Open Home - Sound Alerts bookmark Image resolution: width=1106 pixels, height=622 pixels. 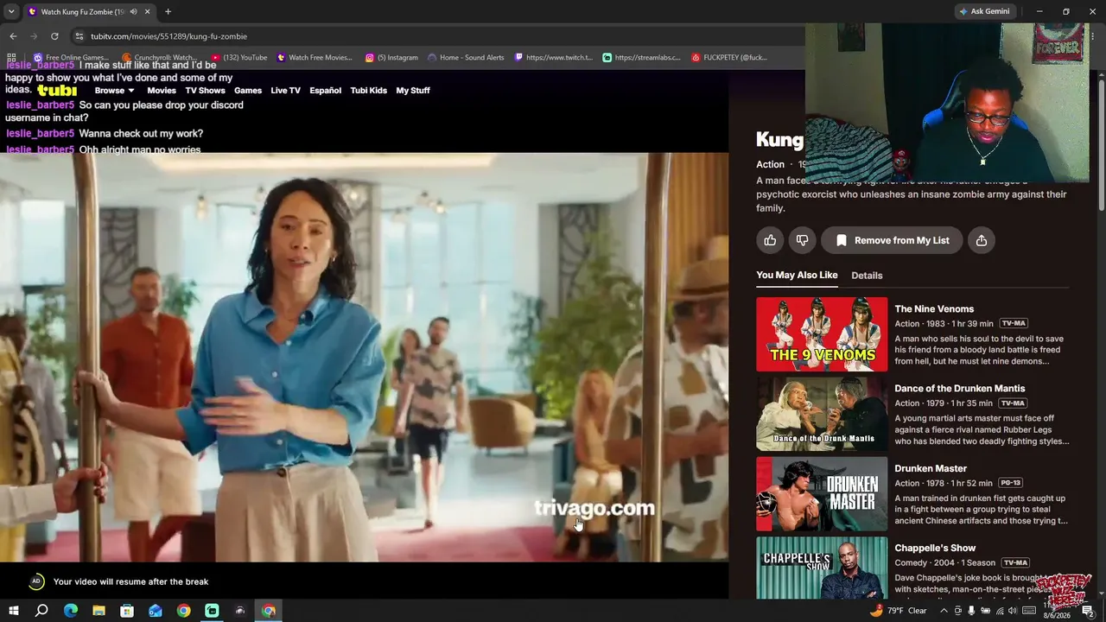pyautogui.click(x=466, y=58)
